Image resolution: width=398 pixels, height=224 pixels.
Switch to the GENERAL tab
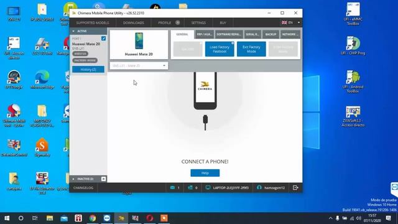[x=182, y=34]
